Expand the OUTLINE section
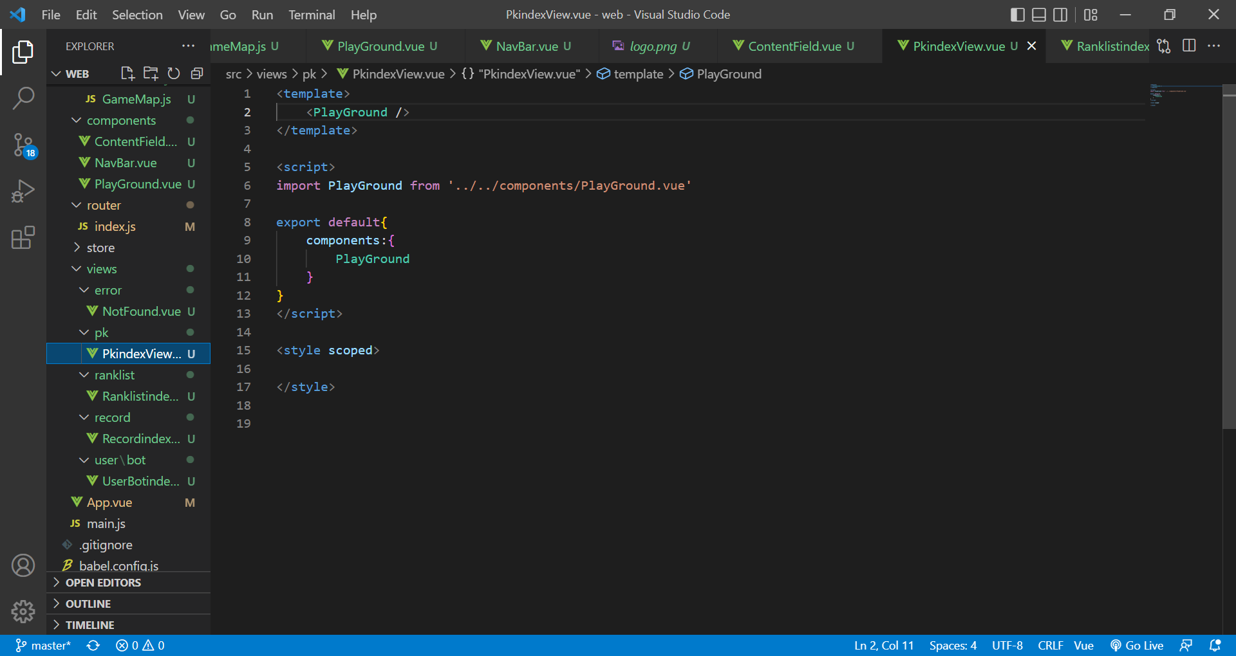The image size is (1236, 656). pyautogui.click(x=129, y=604)
